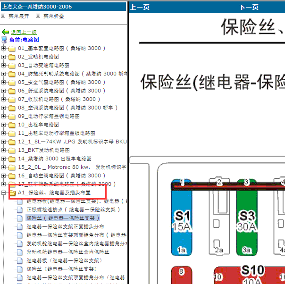Expand the 16_自动空调电路图 folder
This screenshot has width=285, height=284.
coord(3,175)
